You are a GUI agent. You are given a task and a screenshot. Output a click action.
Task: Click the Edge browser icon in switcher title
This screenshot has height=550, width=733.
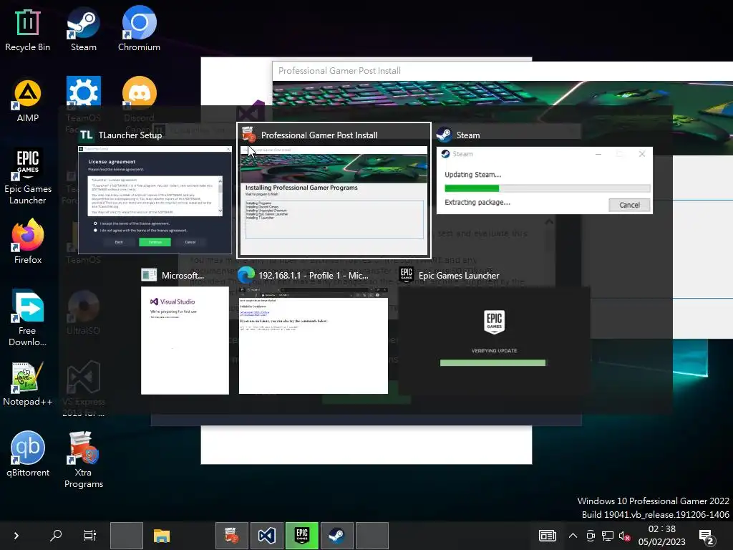pyautogui.click(x=246, y=275)
